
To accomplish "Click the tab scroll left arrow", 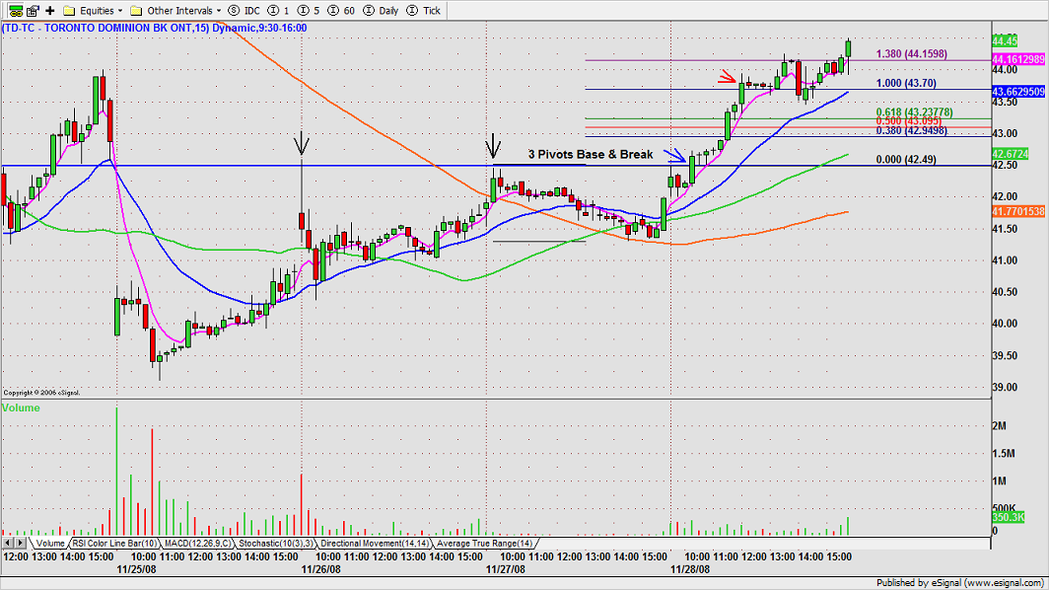I will click(x=8, y=543).
